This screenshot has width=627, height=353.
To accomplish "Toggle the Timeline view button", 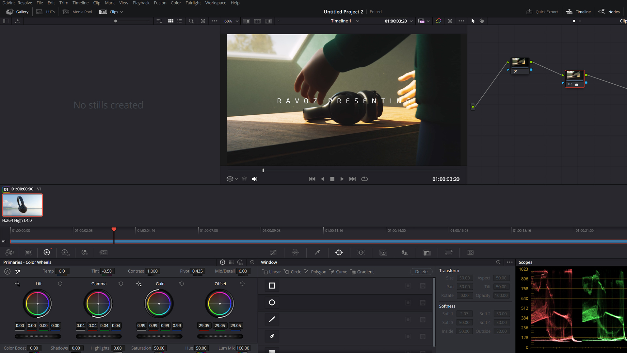I will tap(578, 12).
